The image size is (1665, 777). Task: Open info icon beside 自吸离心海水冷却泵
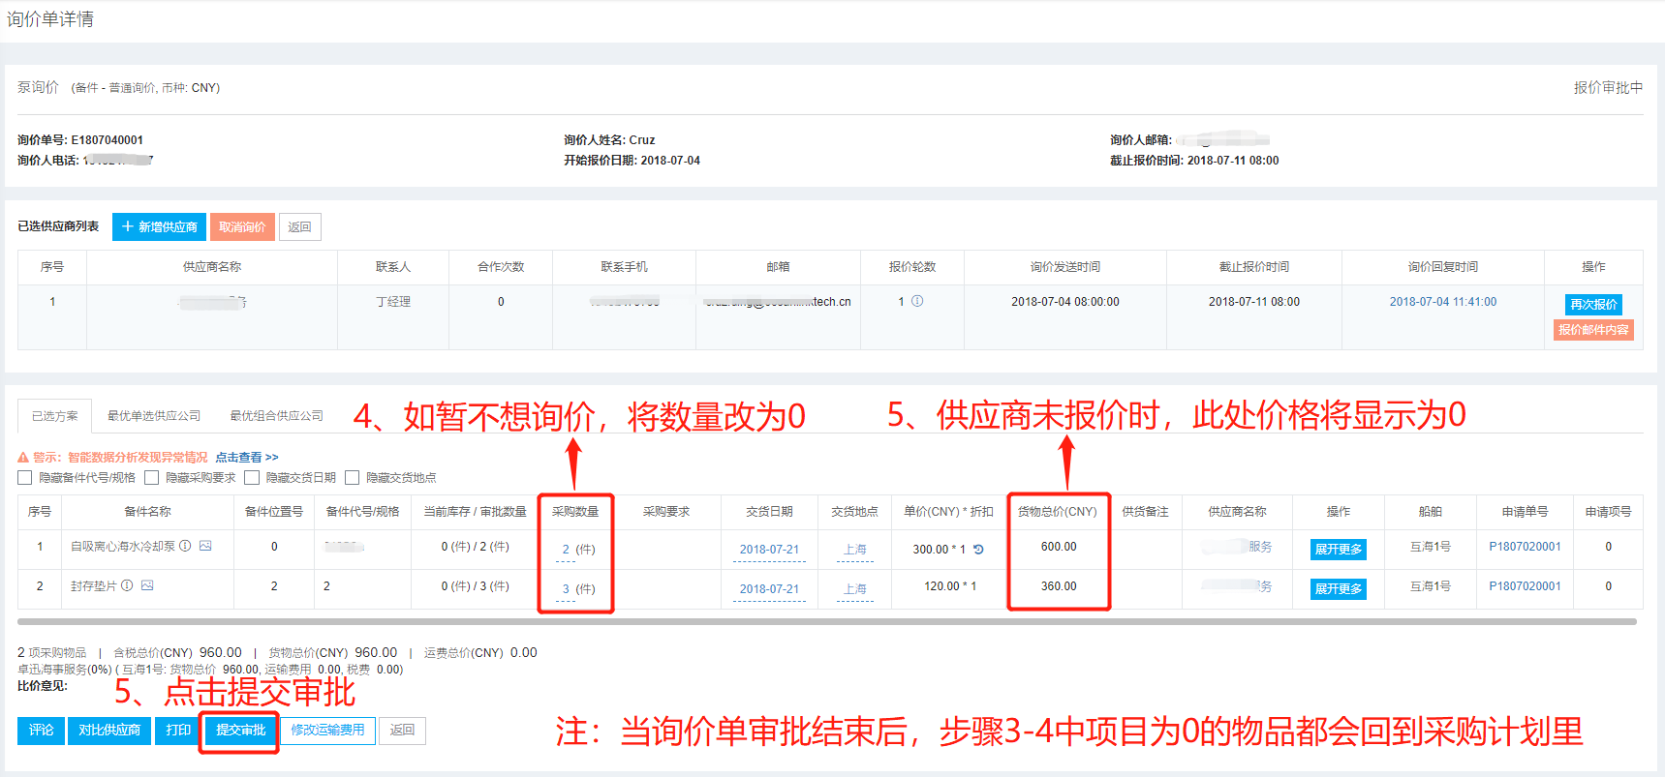185,546
